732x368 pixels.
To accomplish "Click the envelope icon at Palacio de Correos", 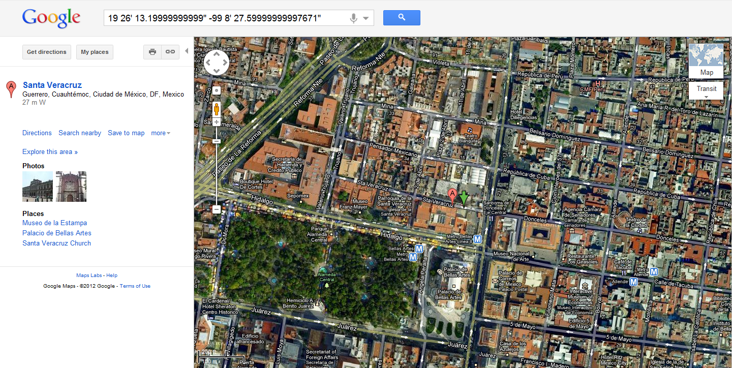I will point(495,281).
